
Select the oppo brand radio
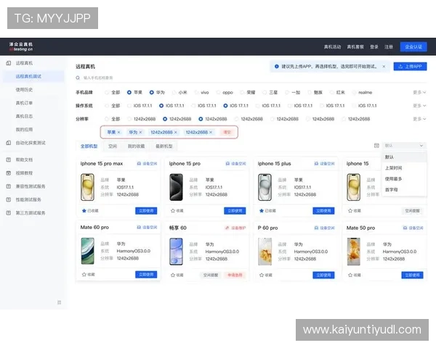click(218, 92)
